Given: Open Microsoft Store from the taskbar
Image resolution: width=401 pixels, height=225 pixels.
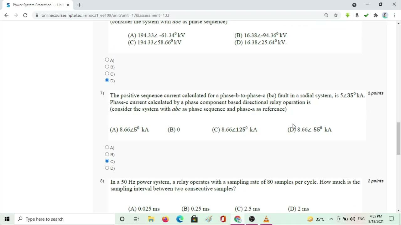Looking at the screenshot, I should pyautogui.click(x=194, y=219).
